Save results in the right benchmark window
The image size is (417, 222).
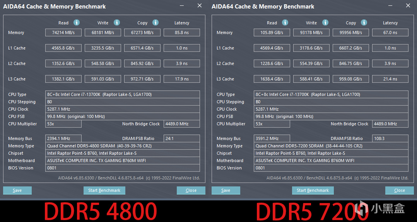pos(226,190)
